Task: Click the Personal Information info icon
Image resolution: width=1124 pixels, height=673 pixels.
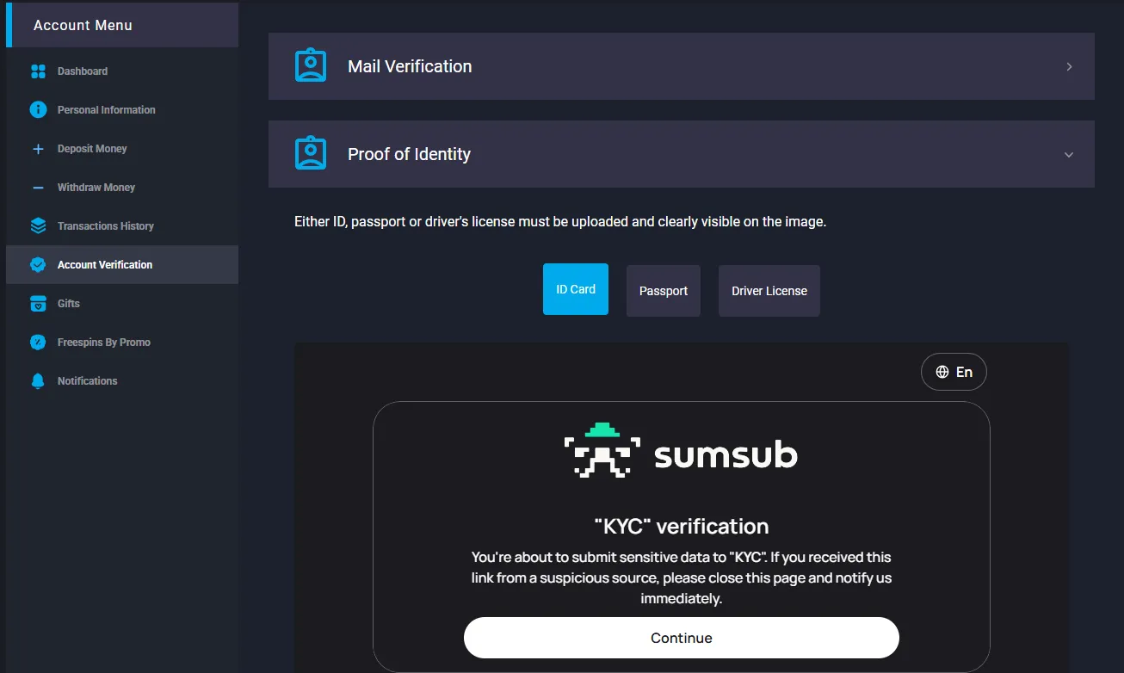Action: tap(38, 110)
